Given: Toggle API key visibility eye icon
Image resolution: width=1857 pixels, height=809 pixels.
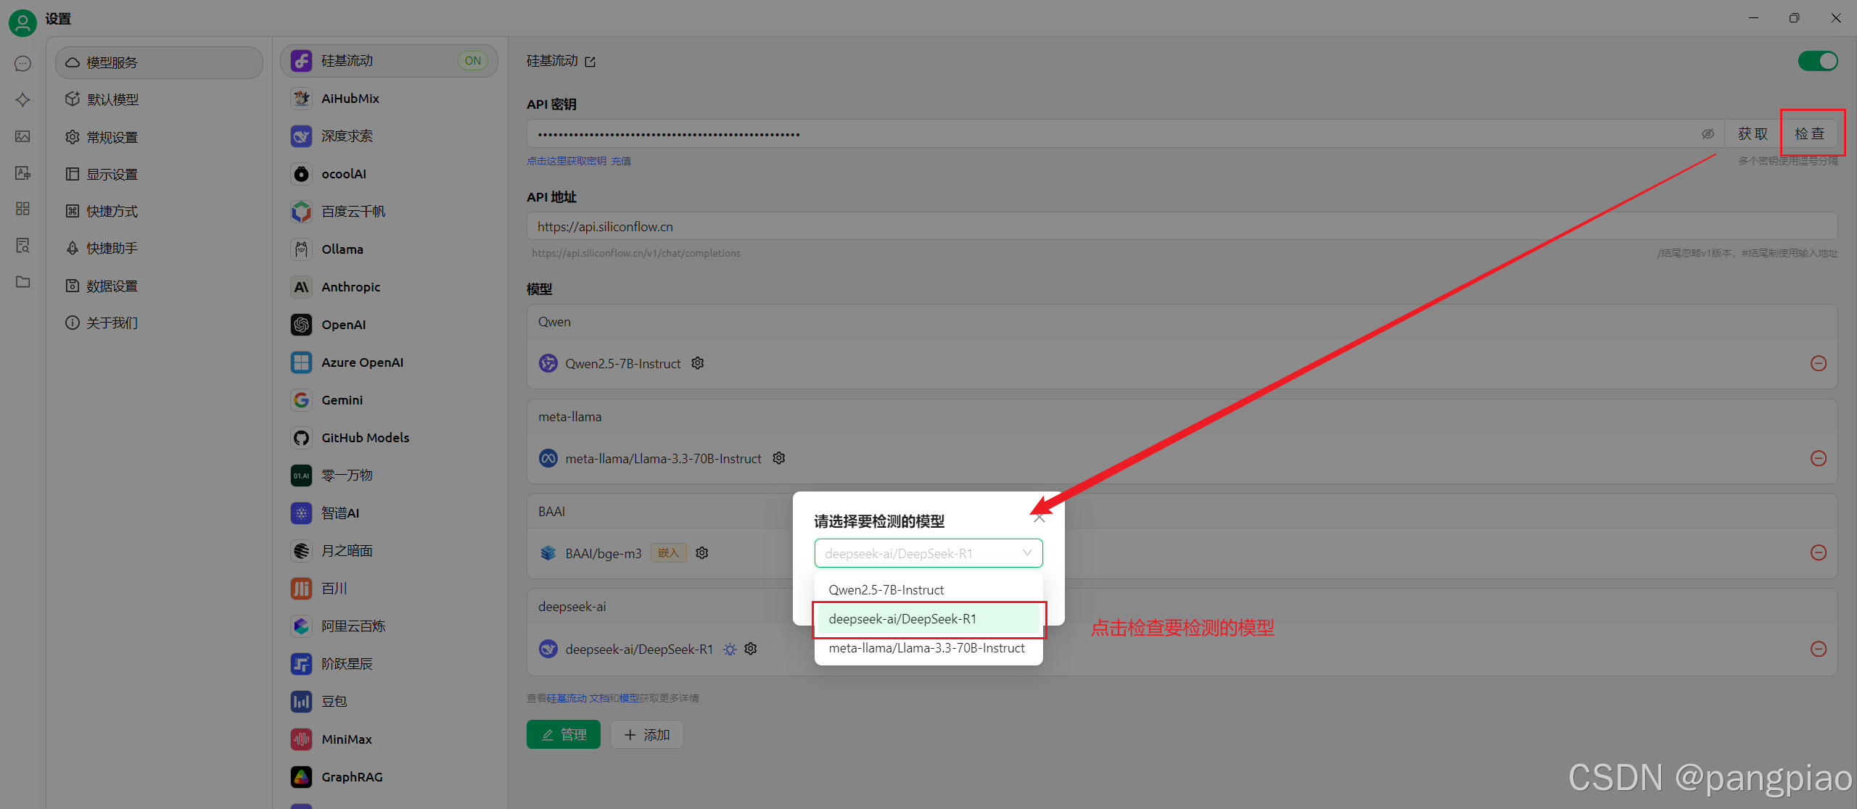Looking at the screenshot, I should point(1708,134).
